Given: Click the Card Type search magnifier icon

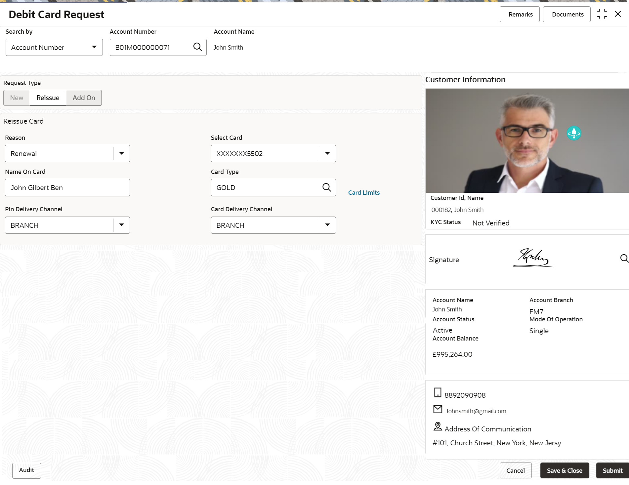Looking at the screenshot, I should point(326,187).
